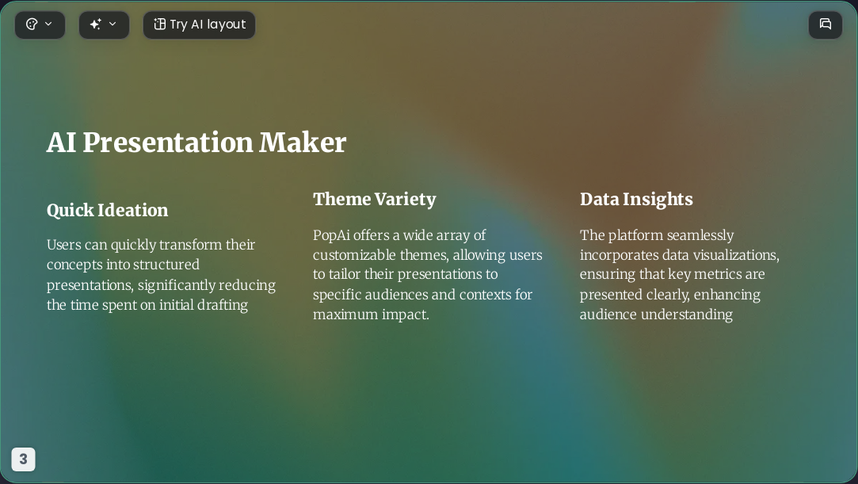Open the theme palette icon menu
Image resolution: width=858 pixels, height=484 pixels.
click(x=32, y=24)
